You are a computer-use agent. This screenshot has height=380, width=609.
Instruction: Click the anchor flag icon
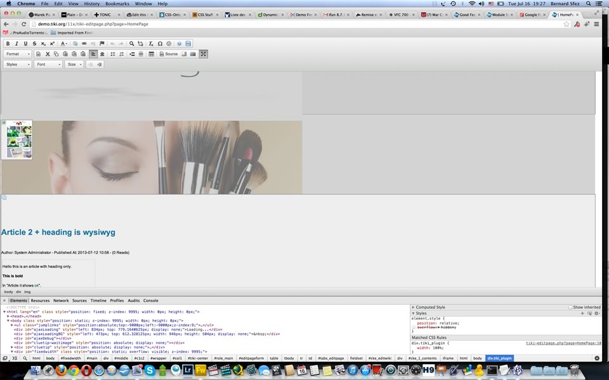click(x=101, y=44)
